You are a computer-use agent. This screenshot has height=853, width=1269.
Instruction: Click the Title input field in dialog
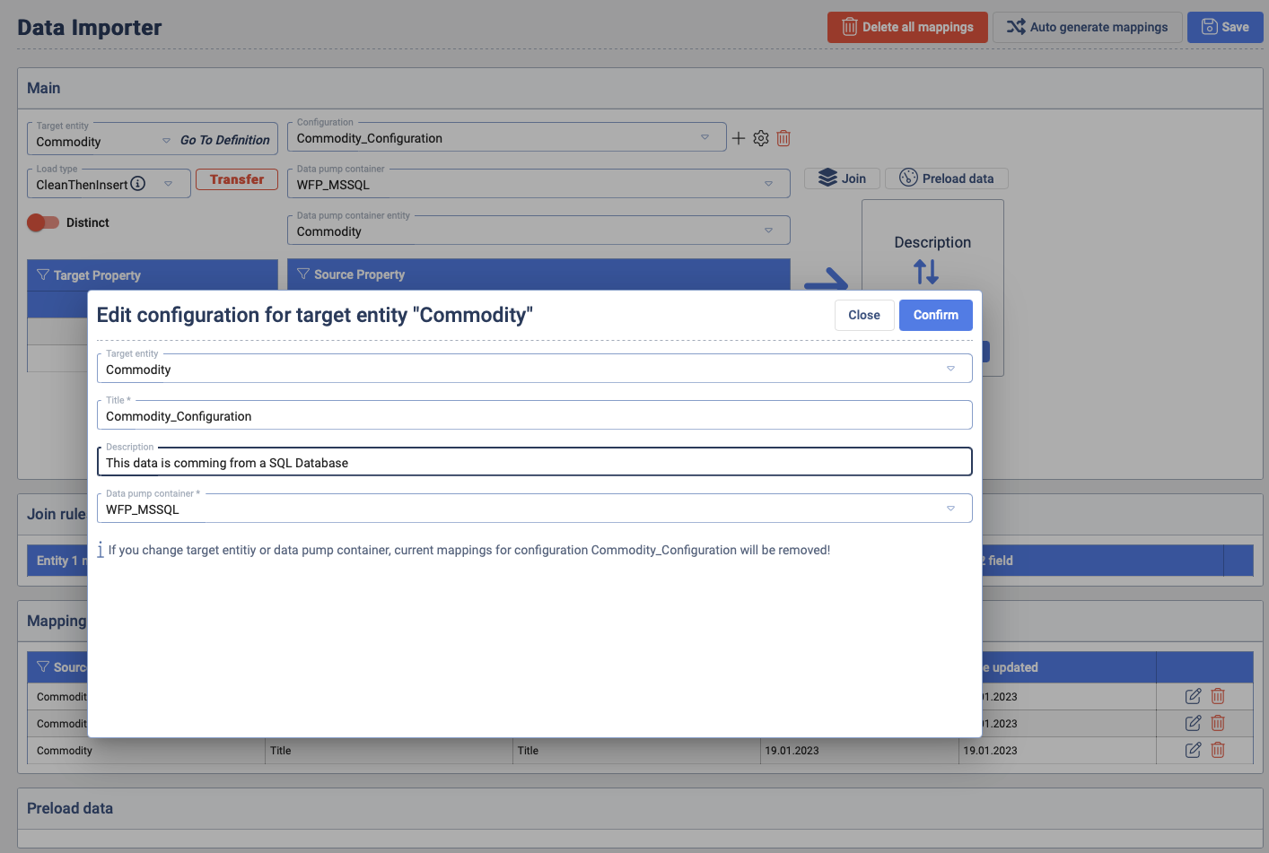point(534,415)
